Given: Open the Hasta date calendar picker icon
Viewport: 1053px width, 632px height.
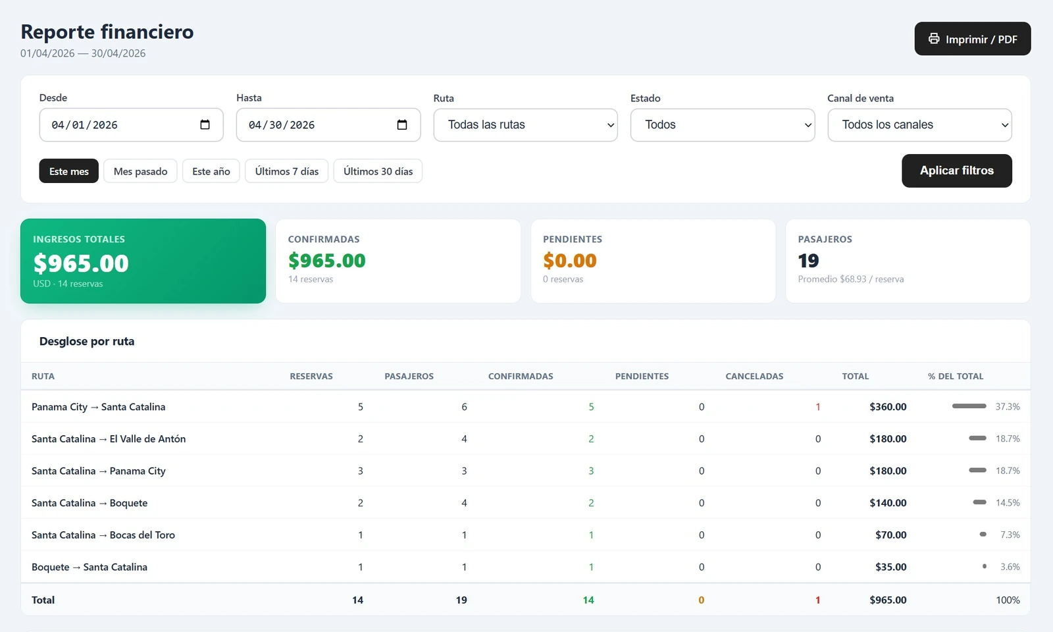Looking at the screenshot, I should click(x=402, y=124).
